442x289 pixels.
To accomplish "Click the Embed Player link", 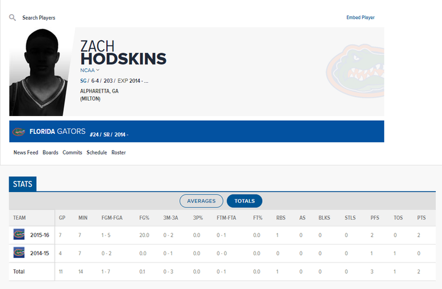I will click(360, 17).
